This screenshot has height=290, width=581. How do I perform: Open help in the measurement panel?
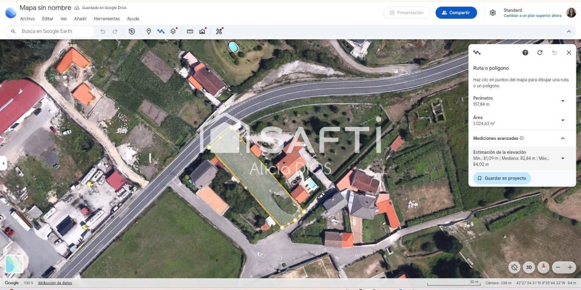pyautogui.click(x=525, y=53)
